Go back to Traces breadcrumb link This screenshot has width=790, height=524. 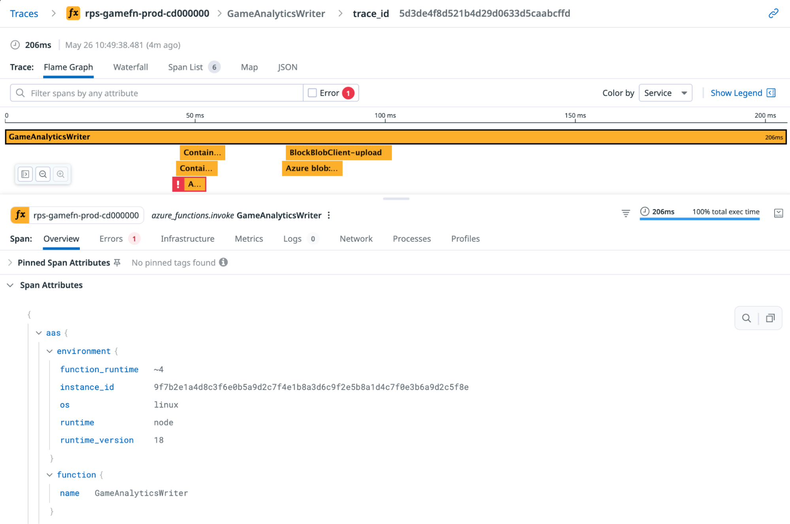pos(24,13)
